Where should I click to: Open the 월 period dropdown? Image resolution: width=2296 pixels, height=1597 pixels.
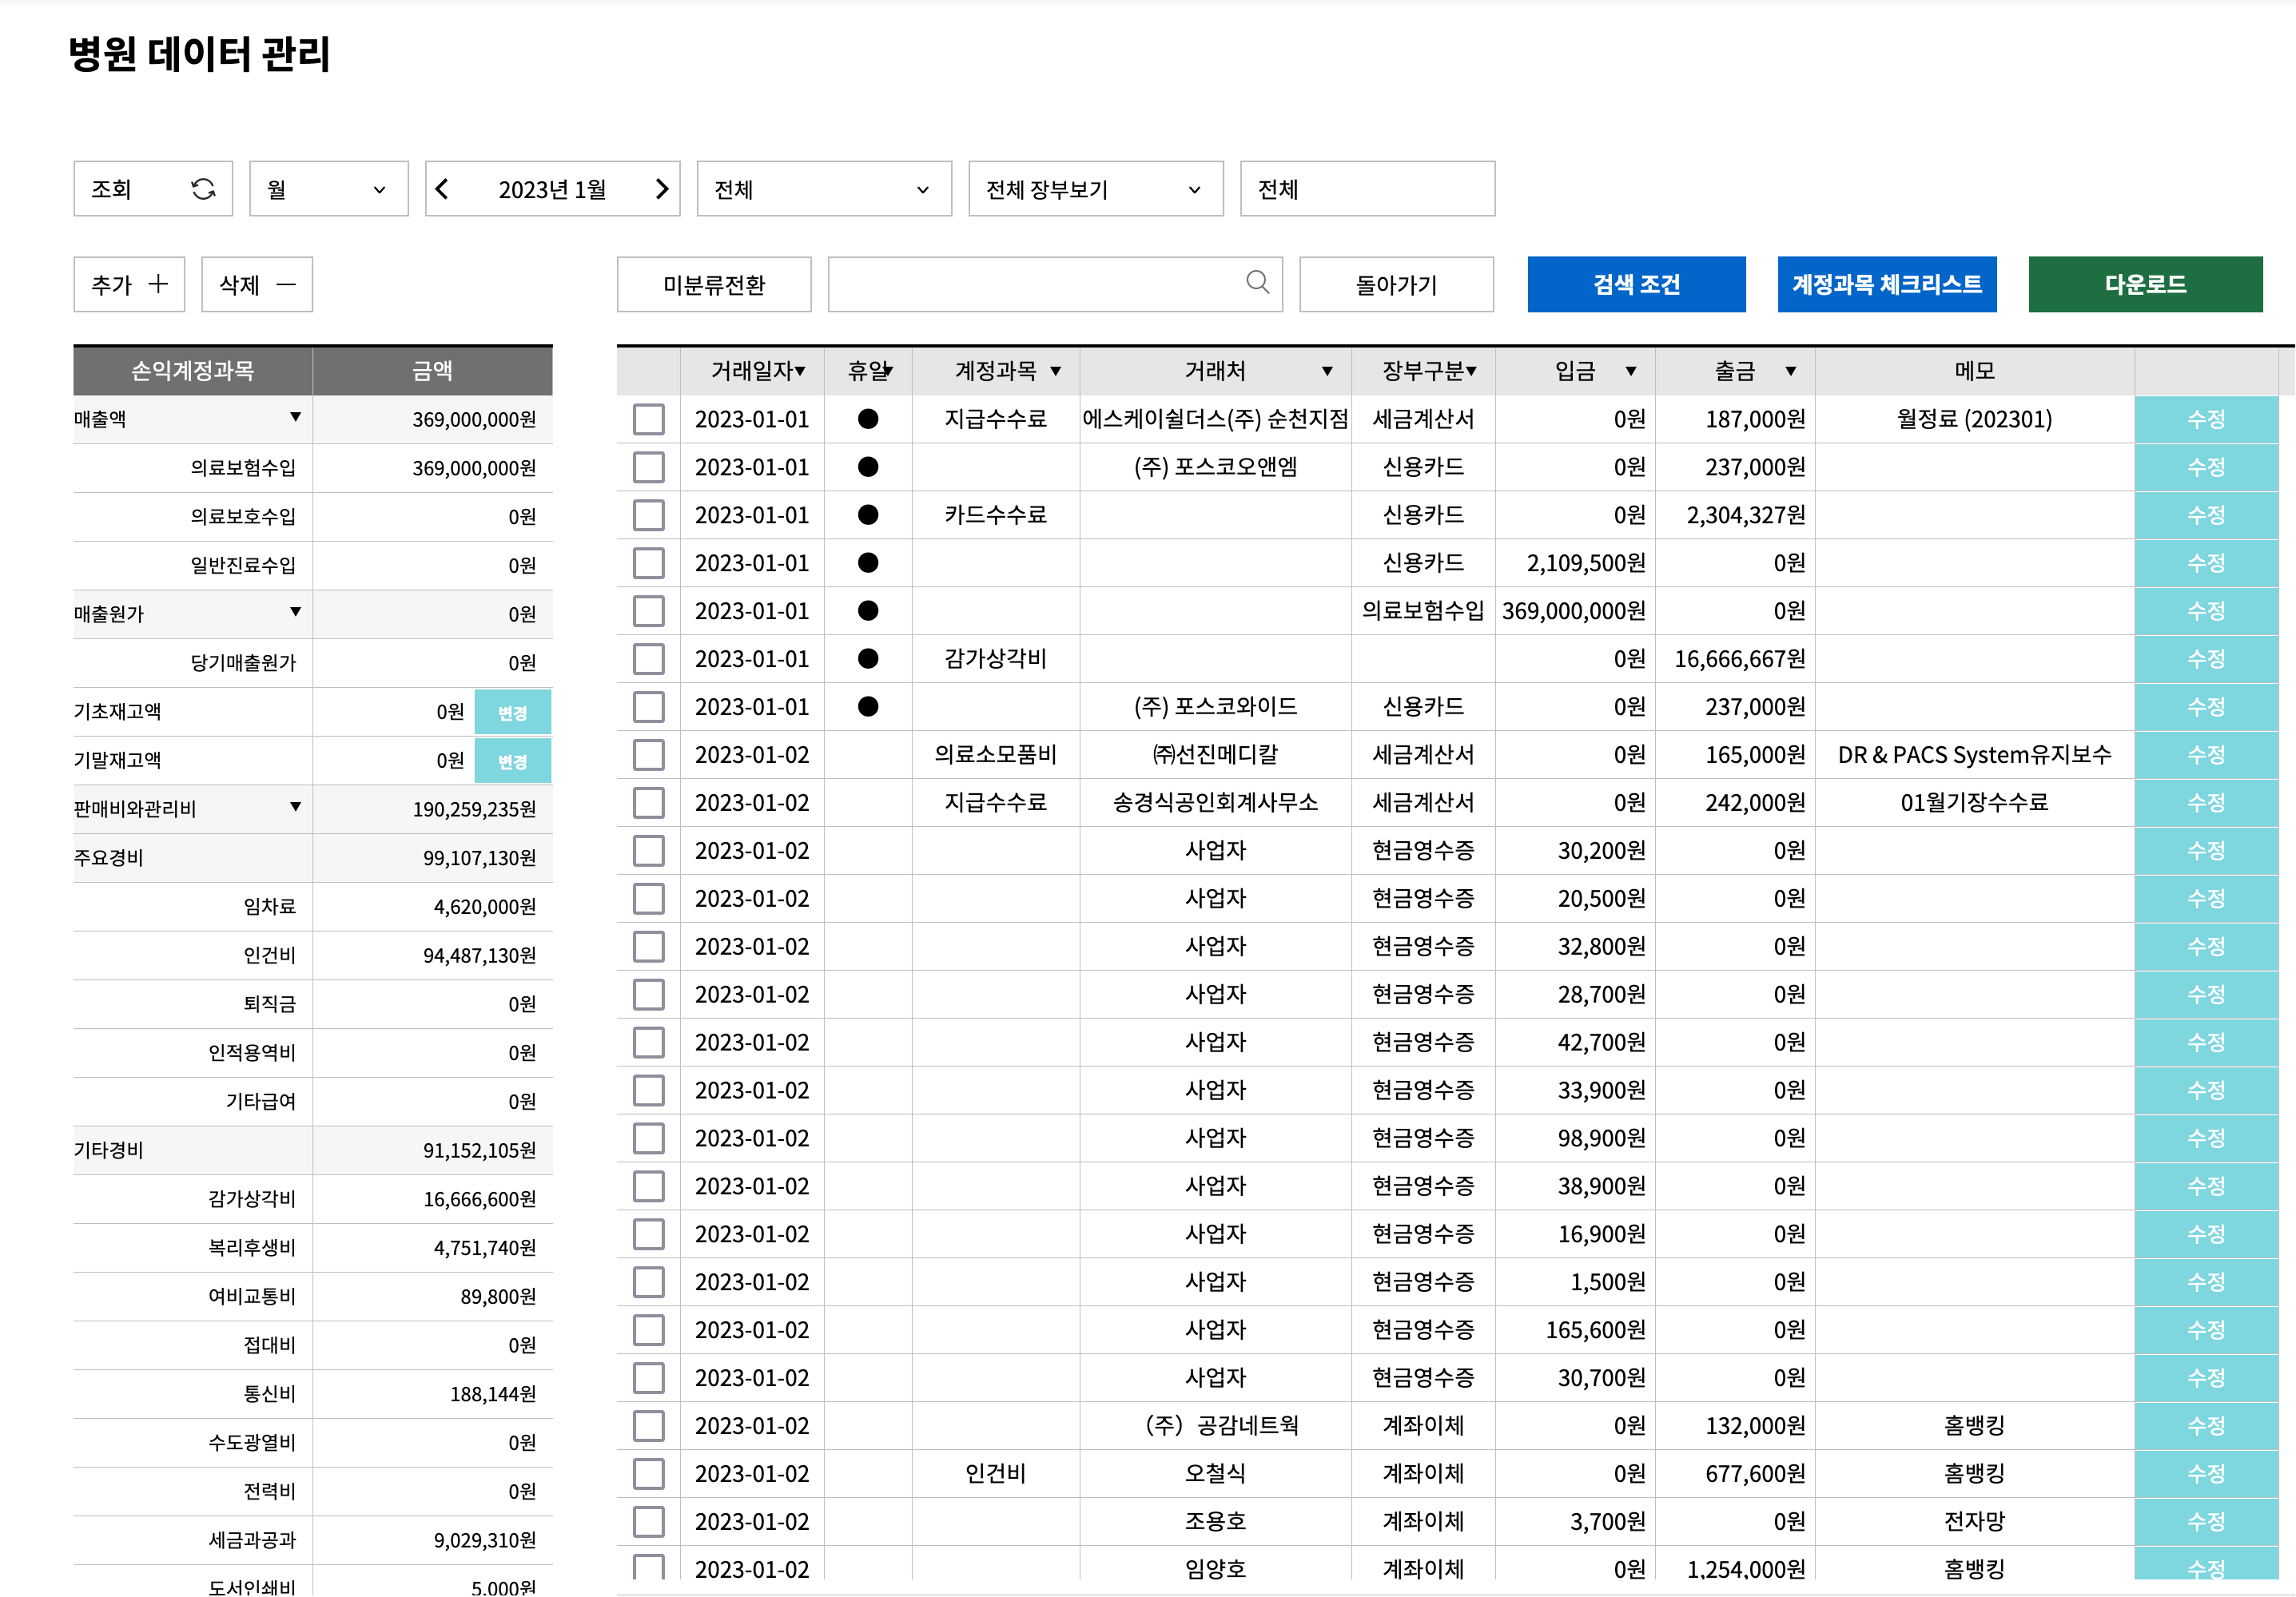[328, 189]
